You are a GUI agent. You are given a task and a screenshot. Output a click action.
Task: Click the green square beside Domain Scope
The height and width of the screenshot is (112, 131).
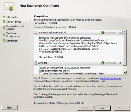pyautogui.click(x=4, y=21)
